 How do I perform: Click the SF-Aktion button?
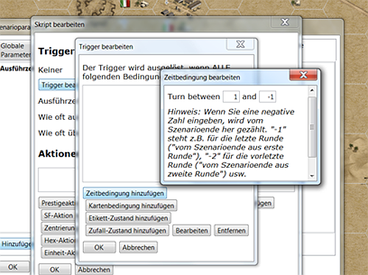click(x=58, y=215)
